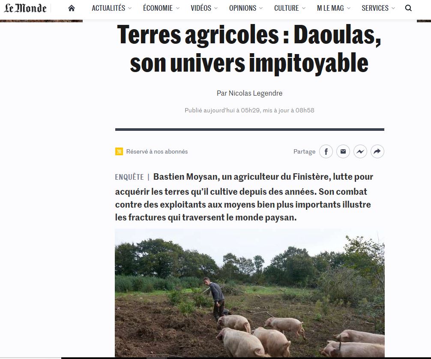Click the Réservé à nos abonnés label
The width and height of the screenshot is (431, 359).
(157, 151)
